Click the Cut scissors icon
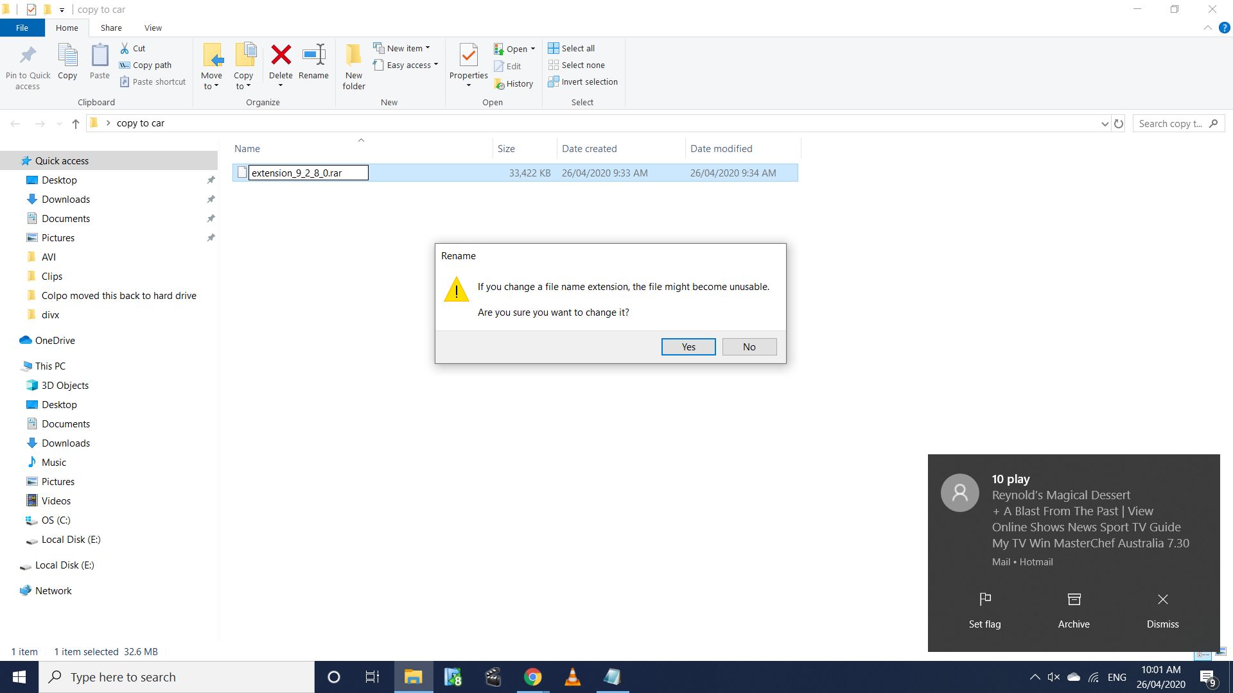 point(125,48)
